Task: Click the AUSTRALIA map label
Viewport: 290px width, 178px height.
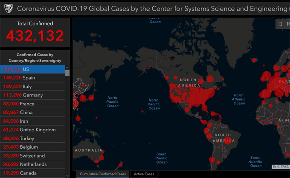Action: (x=89, y=150)
